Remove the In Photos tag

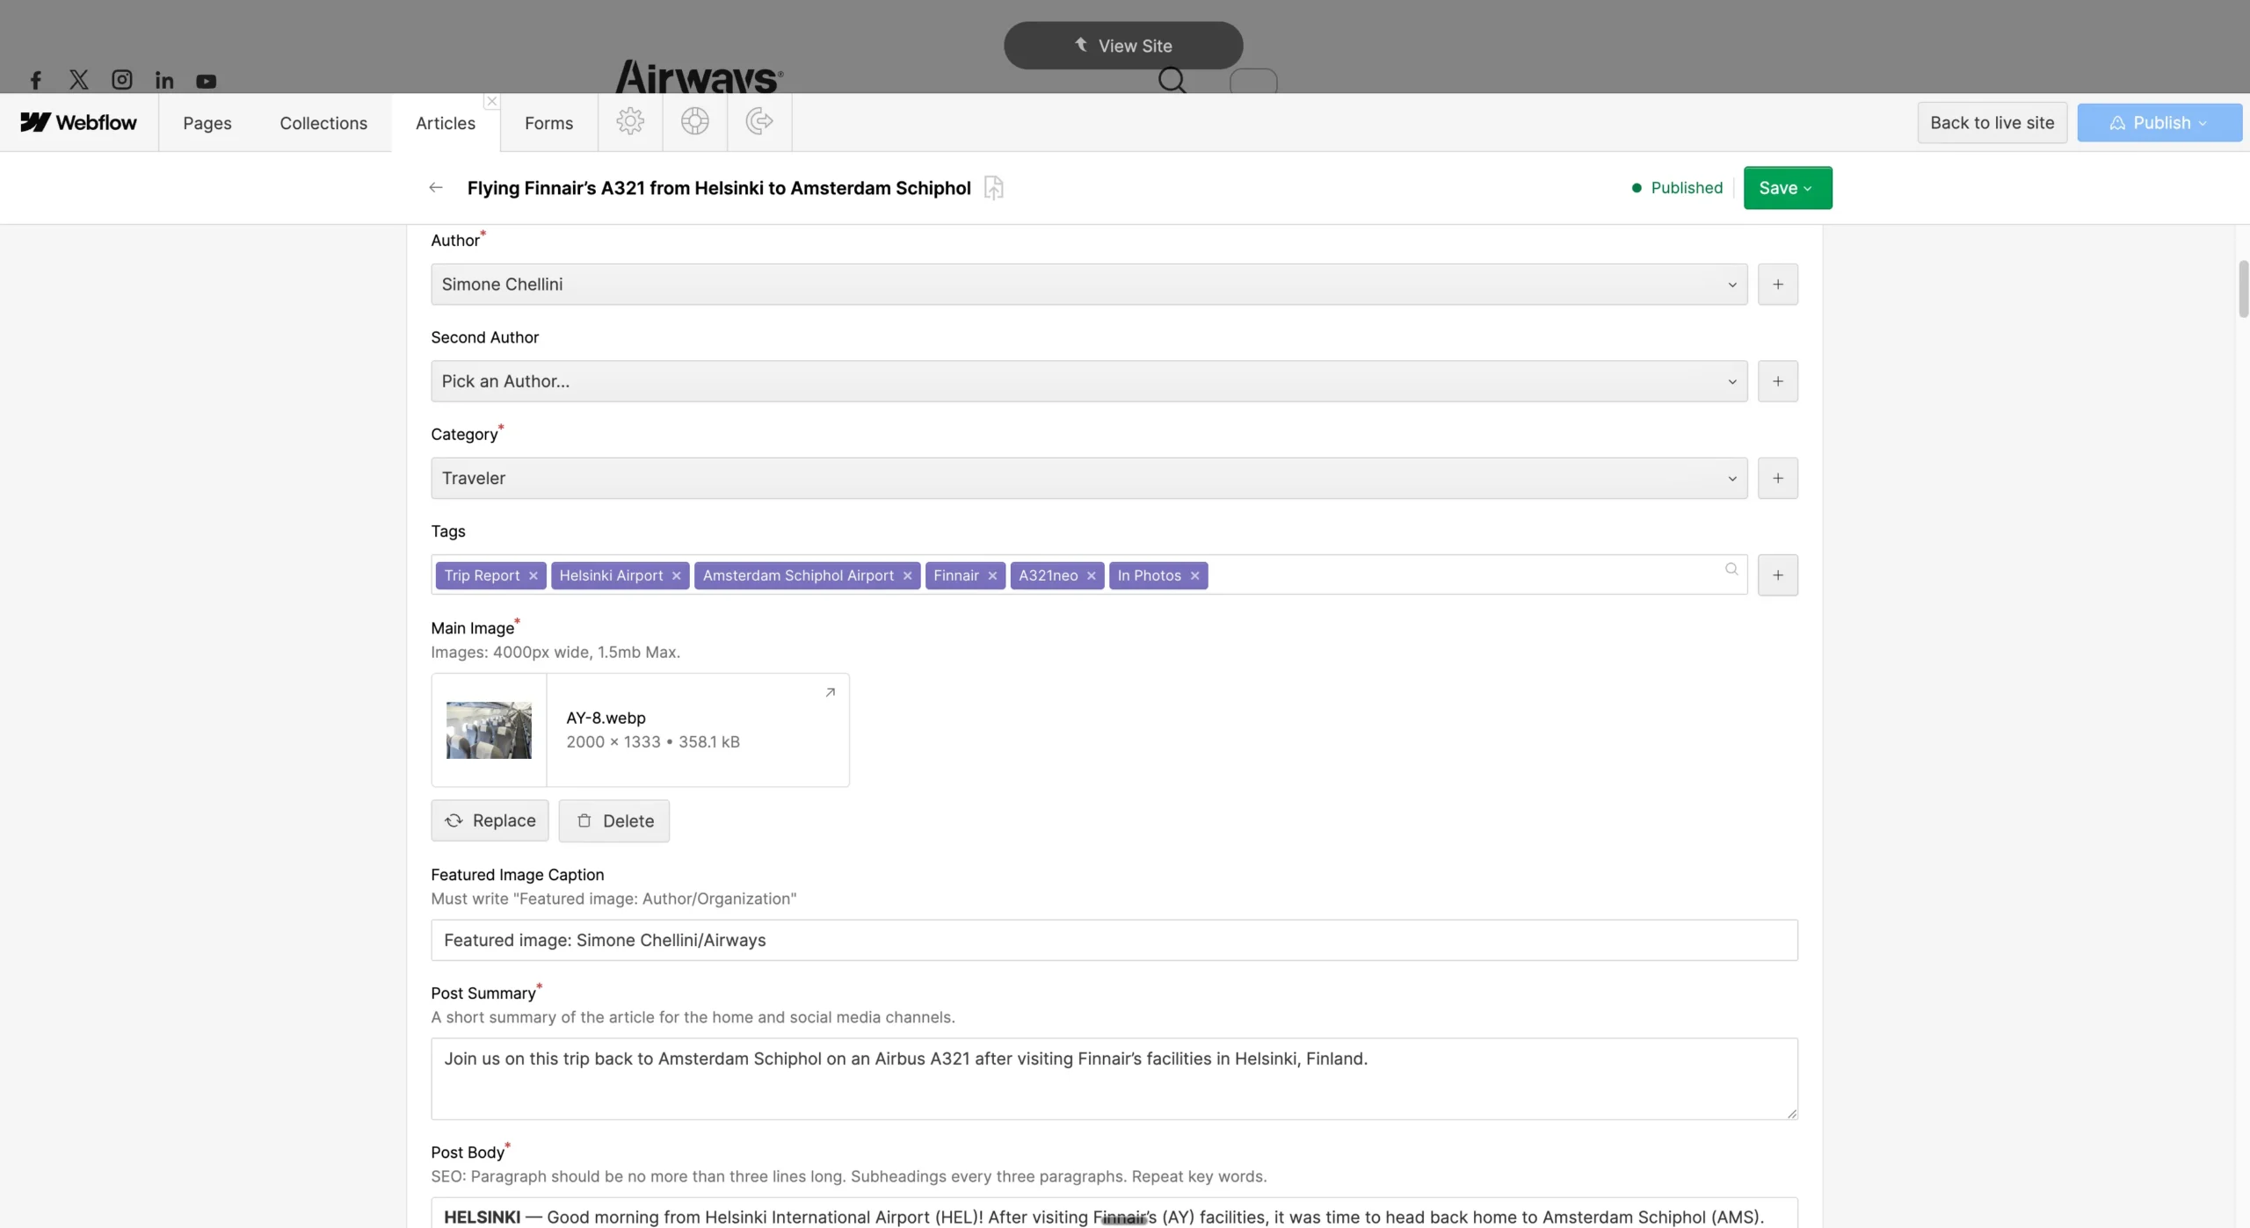[x=1194, y=575]
